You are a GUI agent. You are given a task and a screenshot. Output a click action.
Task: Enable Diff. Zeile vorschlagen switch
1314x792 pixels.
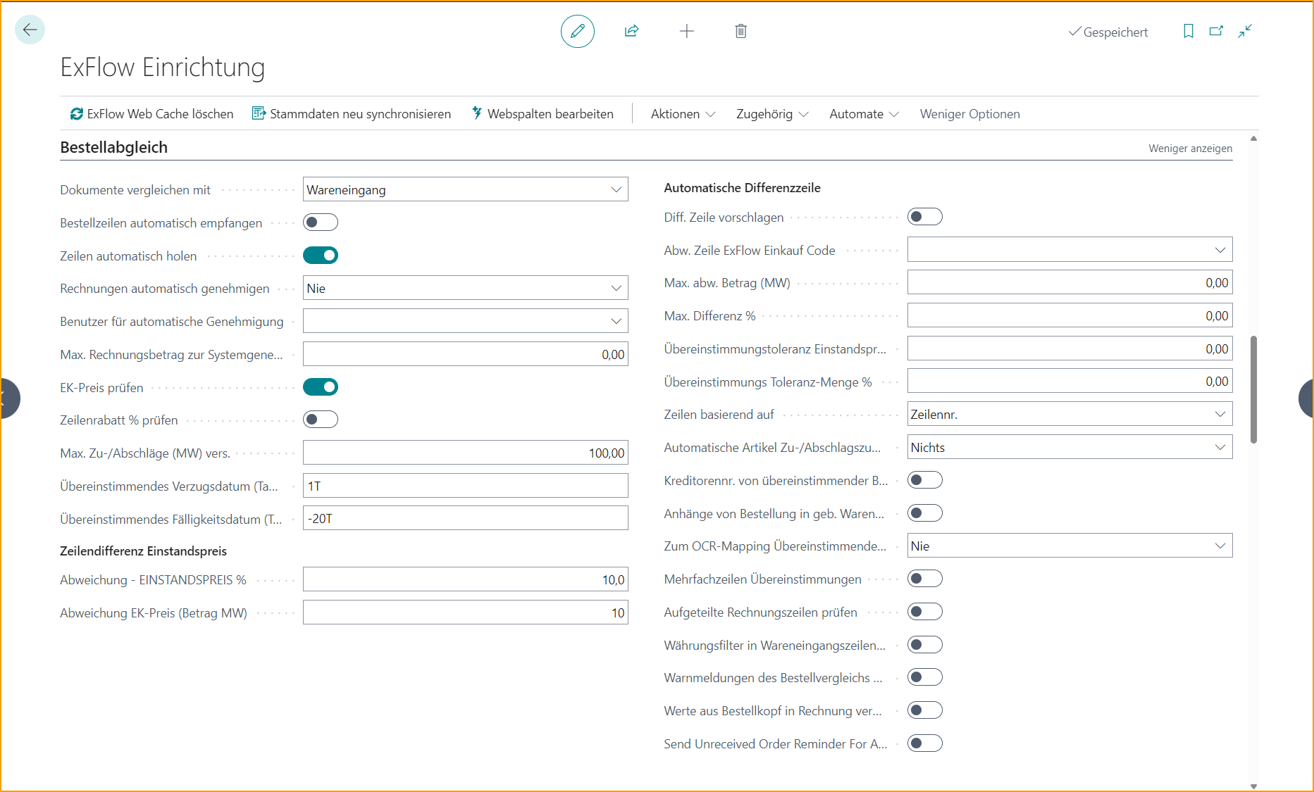(925, 217)
